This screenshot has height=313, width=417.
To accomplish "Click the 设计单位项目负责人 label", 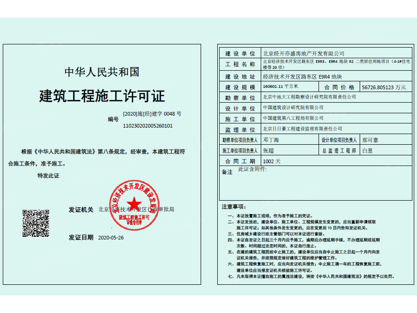I will [339, 140].
